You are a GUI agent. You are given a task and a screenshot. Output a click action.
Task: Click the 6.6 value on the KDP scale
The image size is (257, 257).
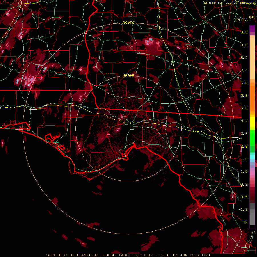pos(244,83)
